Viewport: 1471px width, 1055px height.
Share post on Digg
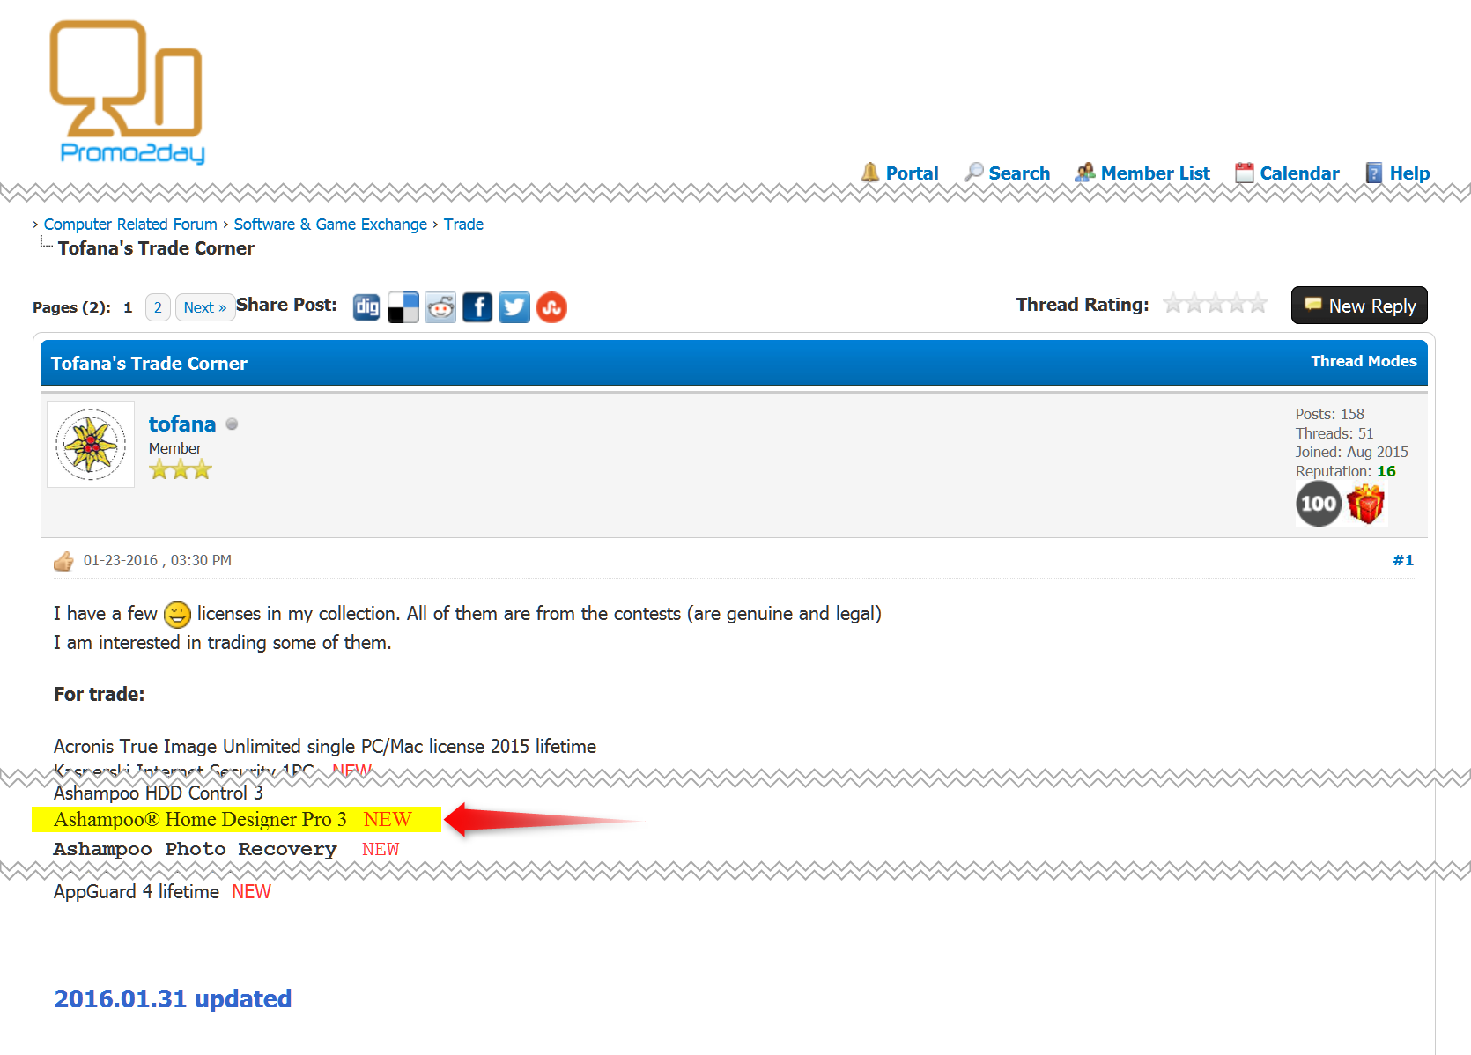366,307
